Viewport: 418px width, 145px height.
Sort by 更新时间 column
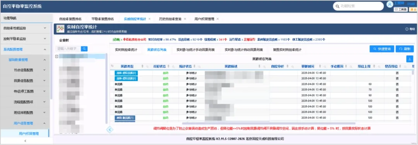coord(320,66)
